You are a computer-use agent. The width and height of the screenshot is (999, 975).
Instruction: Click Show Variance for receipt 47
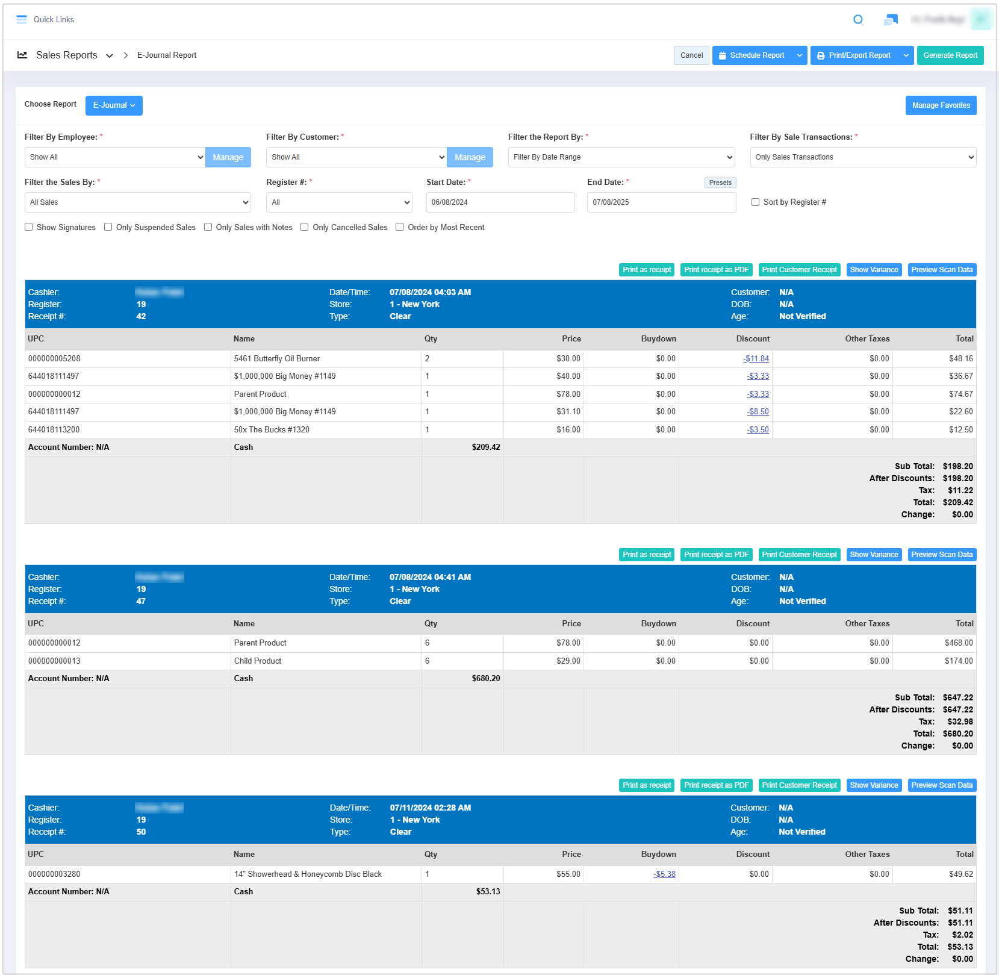(873, 555)
